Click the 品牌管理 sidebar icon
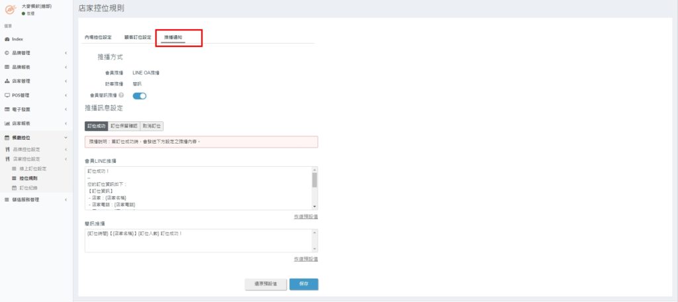Viewport: 678px width, 302px height. click(7, 53)
